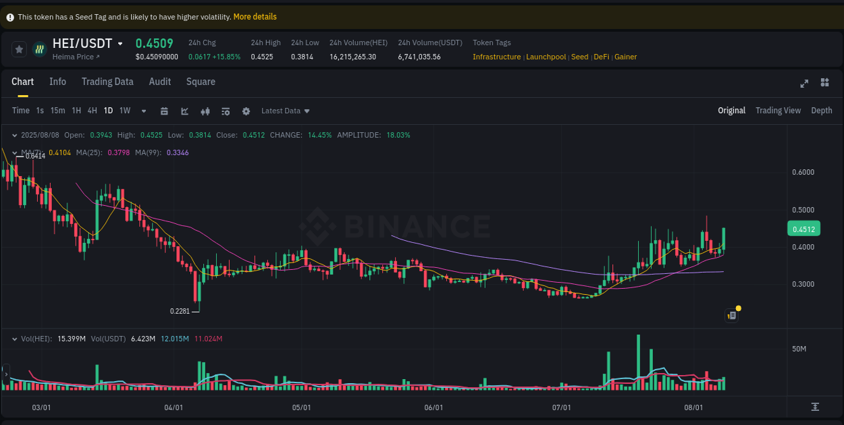Image resolution: width=844 pixels, height=425 pixels.
Task: Open the HEI/USDT pair selector dropdown
Action: [x=121, y=43]
